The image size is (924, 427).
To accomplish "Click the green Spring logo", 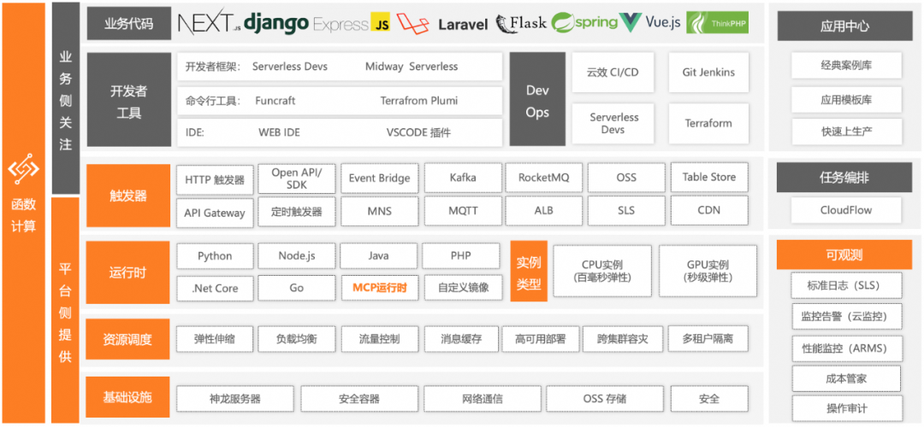I will (x=584, y=23).
